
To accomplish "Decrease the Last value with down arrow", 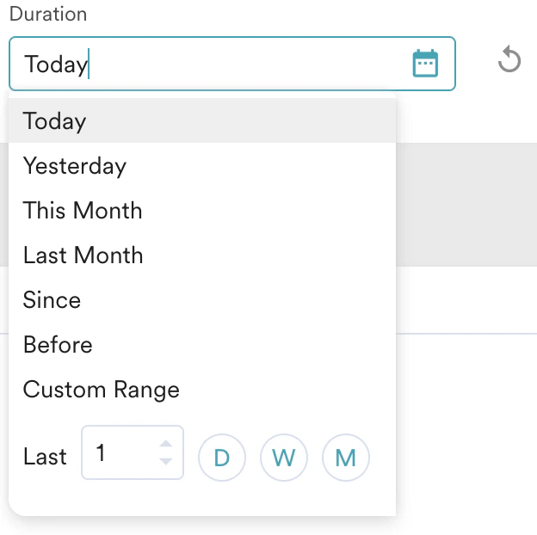I will pyautogui.click(x=166, y=461).
